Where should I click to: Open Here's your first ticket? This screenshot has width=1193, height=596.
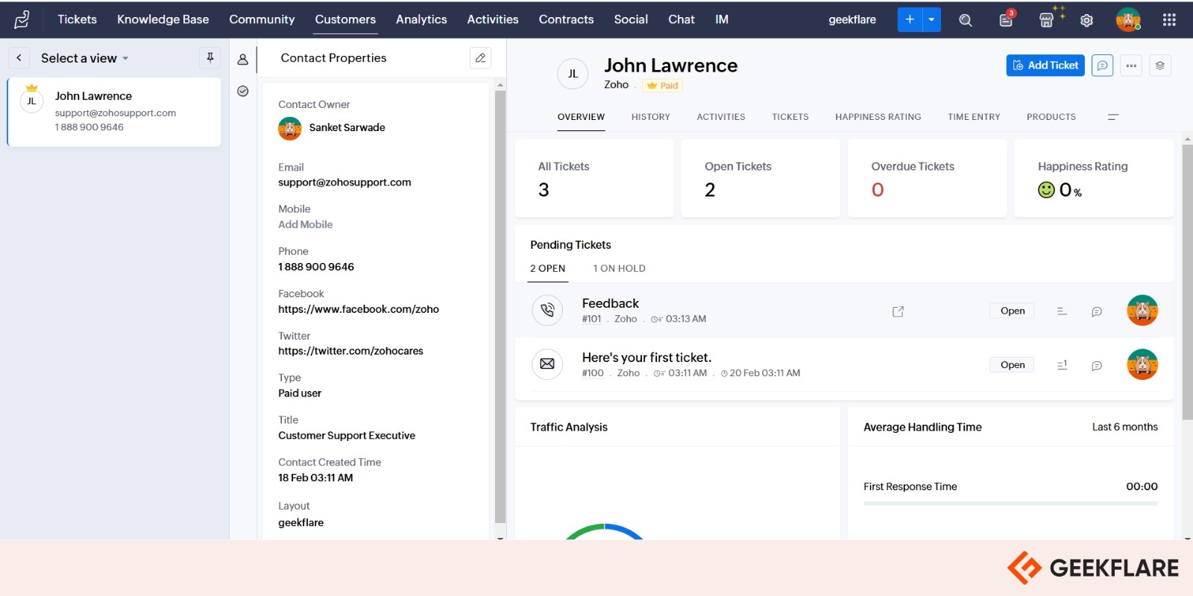[646, 358]
